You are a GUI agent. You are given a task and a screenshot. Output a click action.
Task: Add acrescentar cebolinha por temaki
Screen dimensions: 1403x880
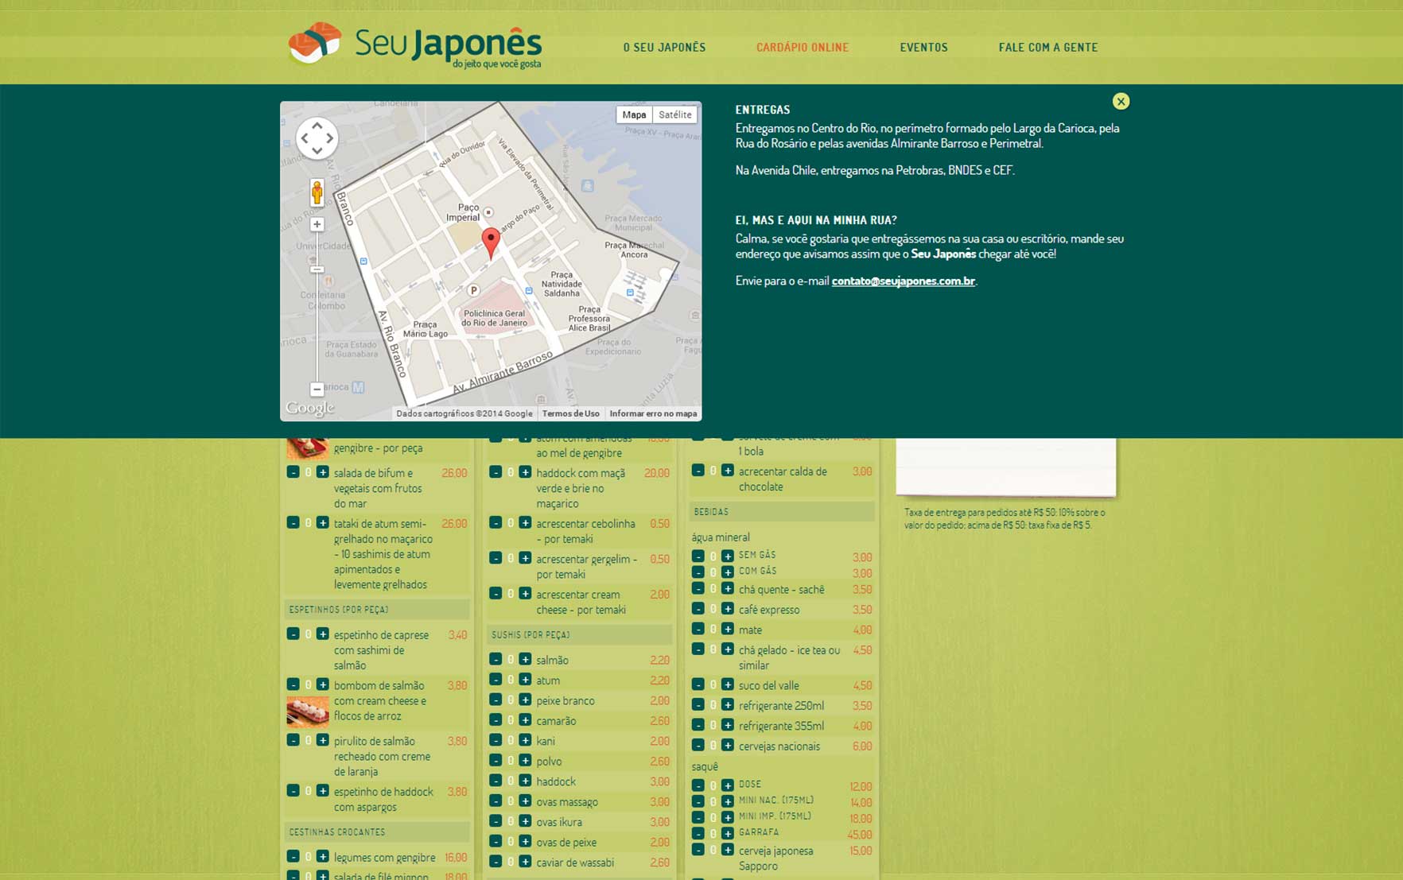pyautogui.click(x=525, y=523)
